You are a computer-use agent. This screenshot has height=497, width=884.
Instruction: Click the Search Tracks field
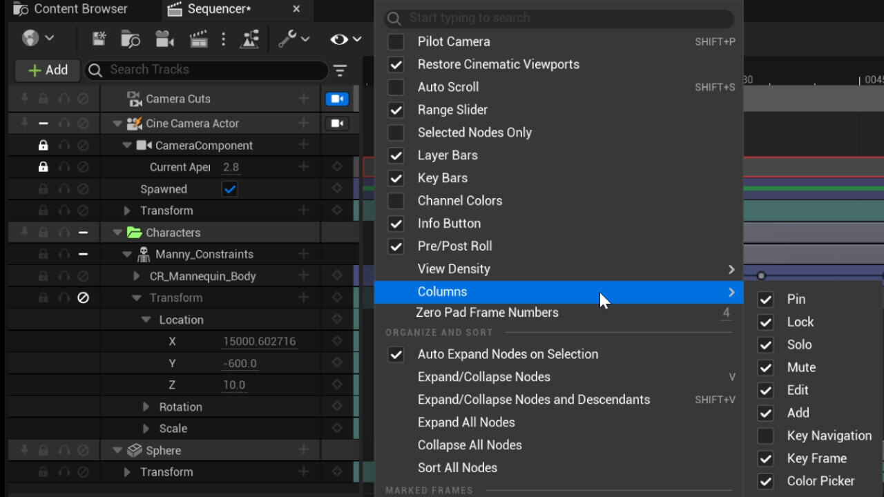[x=206, y=70]
